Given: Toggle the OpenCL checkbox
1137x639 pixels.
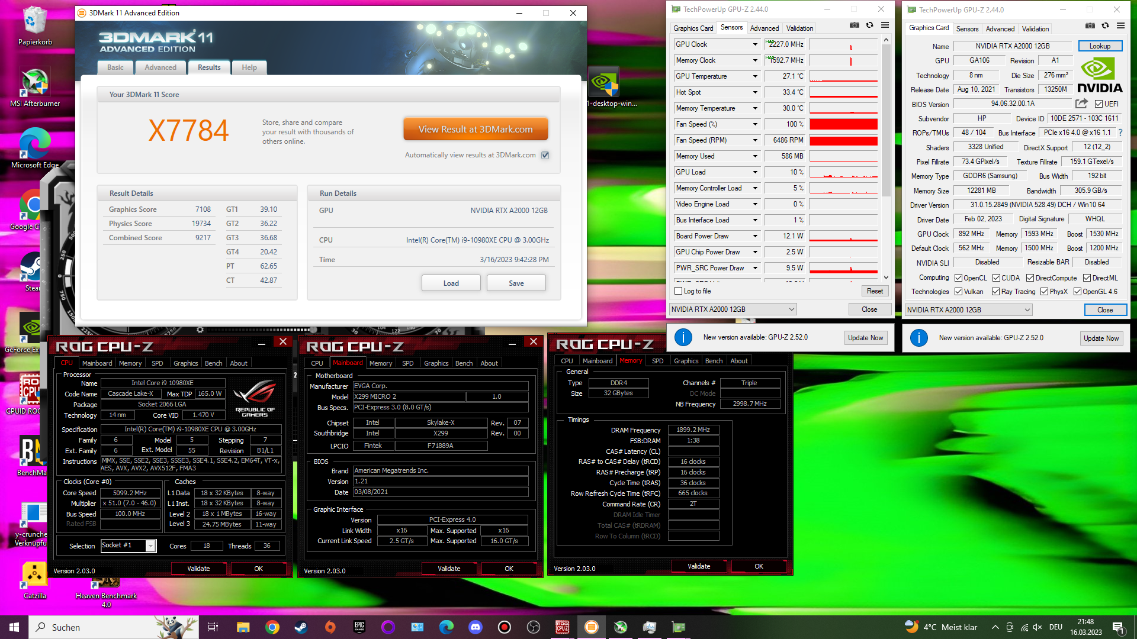Looking at the screenshot, I should pyautogui.click(x=958, y=278).
